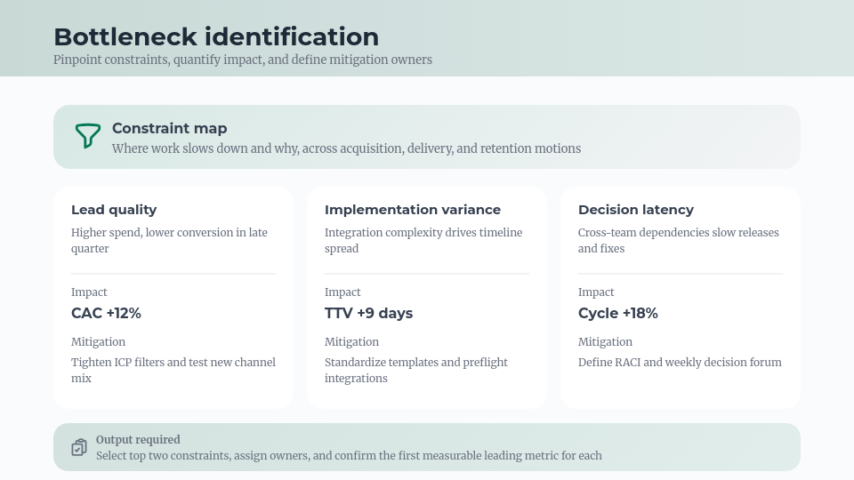This screenshot has width=854, height=480.
Task: Select the Output required label
Action: click(138, 439)
